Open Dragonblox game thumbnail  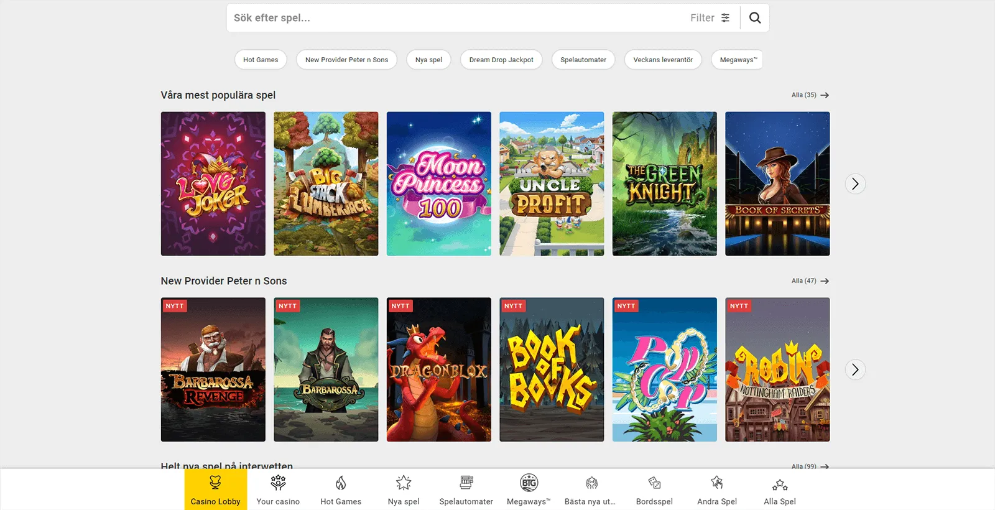pos(439,369)
